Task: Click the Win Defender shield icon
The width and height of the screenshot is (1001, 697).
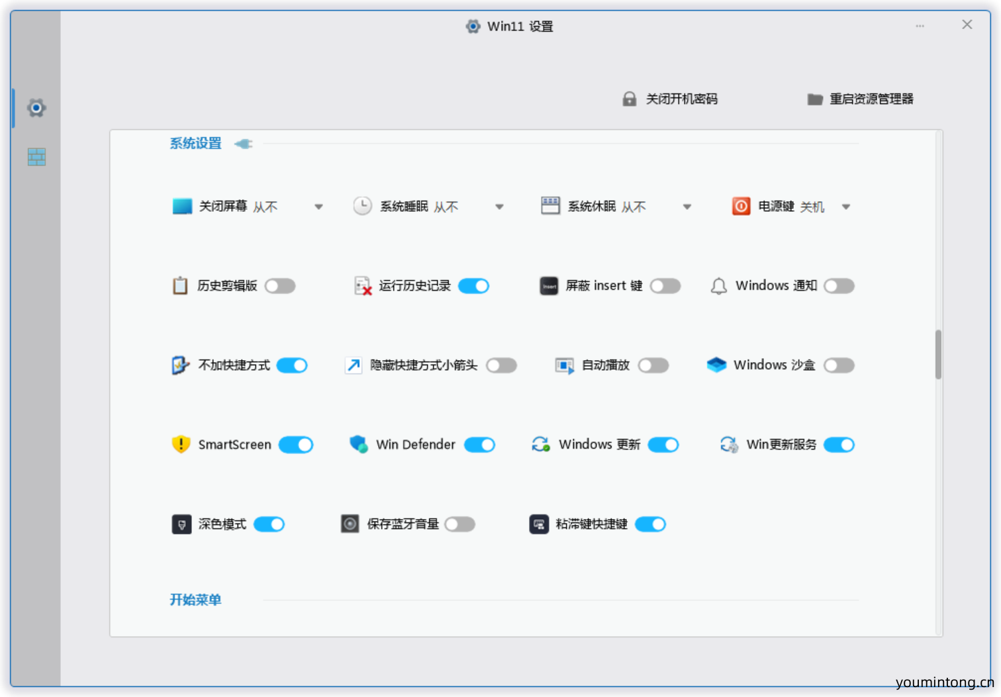Action: pyautogui.click(x=359, y=444)
